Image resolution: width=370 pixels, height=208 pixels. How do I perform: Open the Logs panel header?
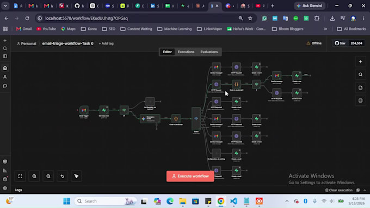18,190
